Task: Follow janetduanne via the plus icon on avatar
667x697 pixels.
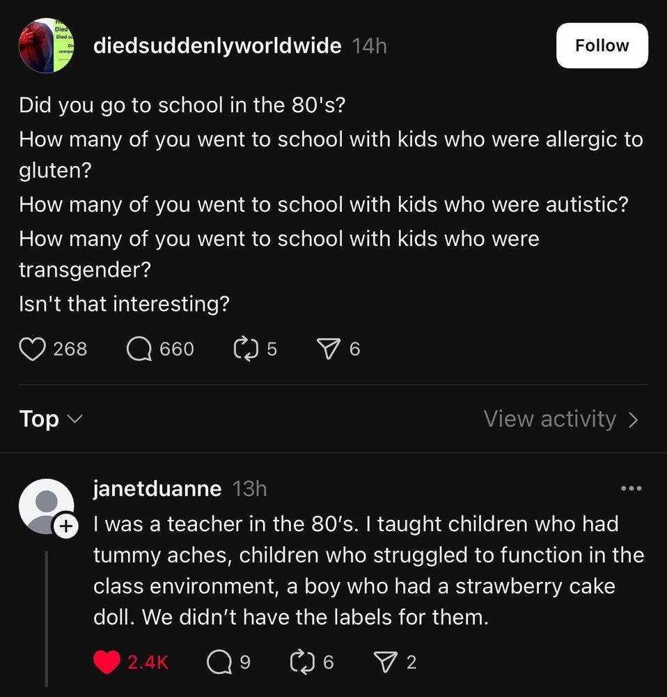Action: [x=66, y=527]
